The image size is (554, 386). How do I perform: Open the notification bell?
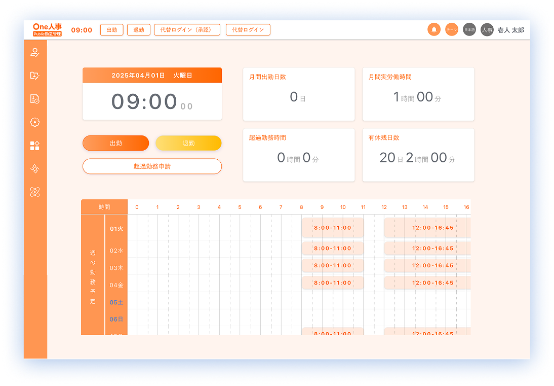(x=434, y=30)
